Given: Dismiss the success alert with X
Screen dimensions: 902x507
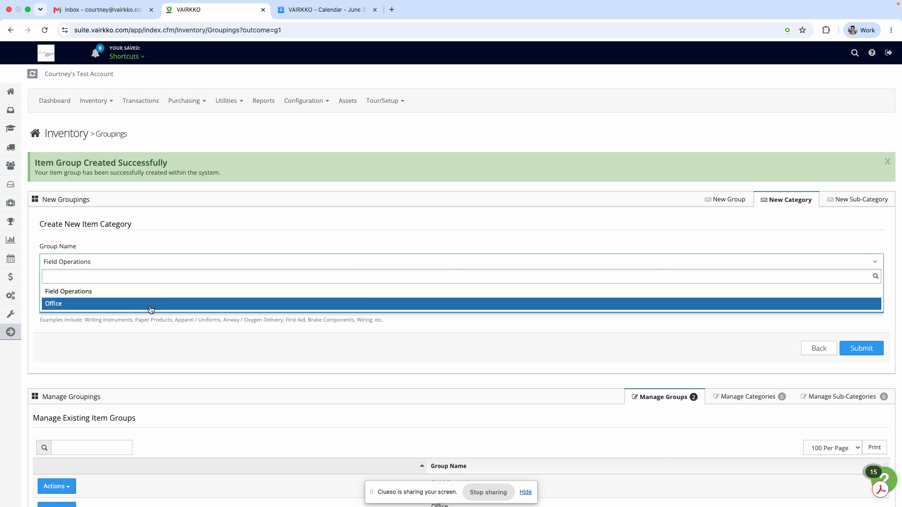Looking at the screenshot, I should [x=887, y=161].
